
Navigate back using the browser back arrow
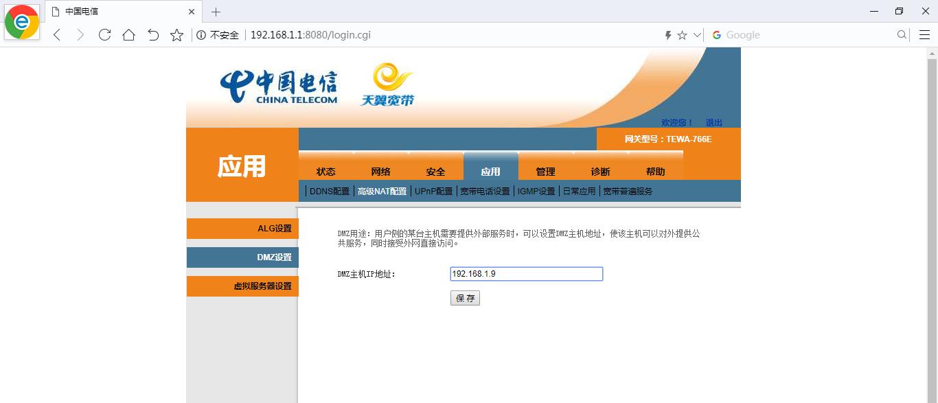[x=56, y=34]
